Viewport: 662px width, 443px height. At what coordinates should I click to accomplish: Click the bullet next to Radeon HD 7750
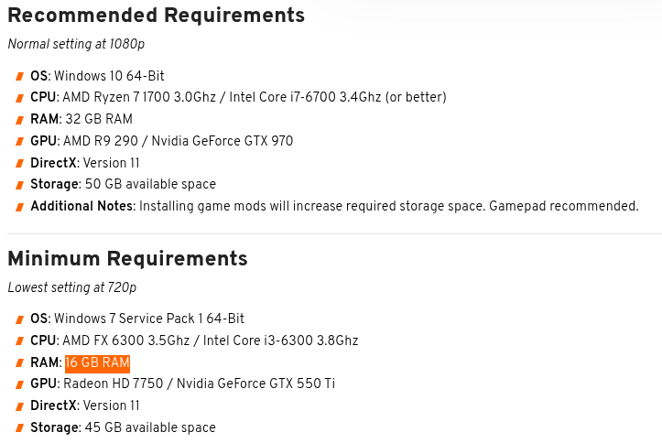coord(19,384)
